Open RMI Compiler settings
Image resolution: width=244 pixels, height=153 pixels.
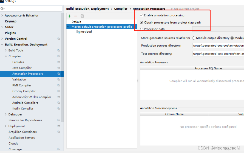[22, 85]
